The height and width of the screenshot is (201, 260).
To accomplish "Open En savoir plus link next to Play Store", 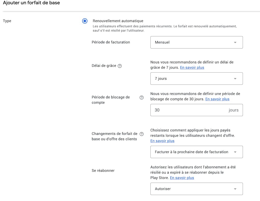I will pos(182,178).
